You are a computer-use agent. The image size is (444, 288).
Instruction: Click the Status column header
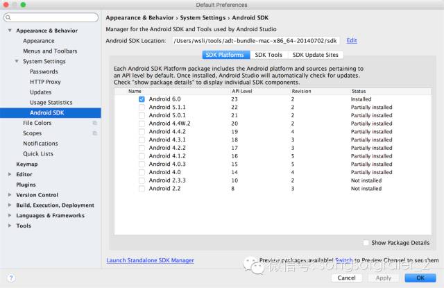(359, 91)
